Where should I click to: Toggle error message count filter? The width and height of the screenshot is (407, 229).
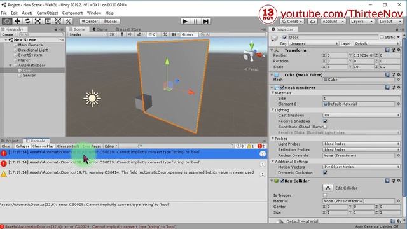(261, 146)
